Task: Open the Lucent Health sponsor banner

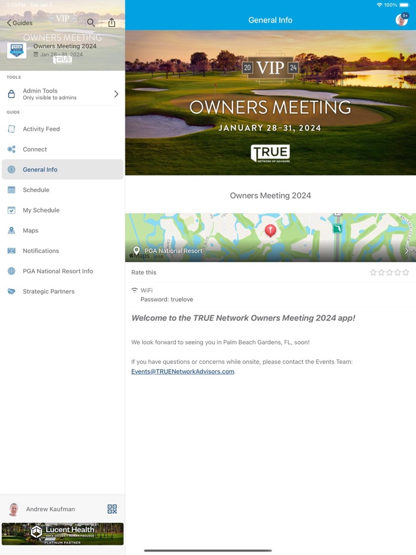Action: [62, 534]
